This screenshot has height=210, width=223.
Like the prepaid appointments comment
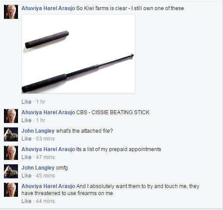pyautogui.click(x=26, y=157)
